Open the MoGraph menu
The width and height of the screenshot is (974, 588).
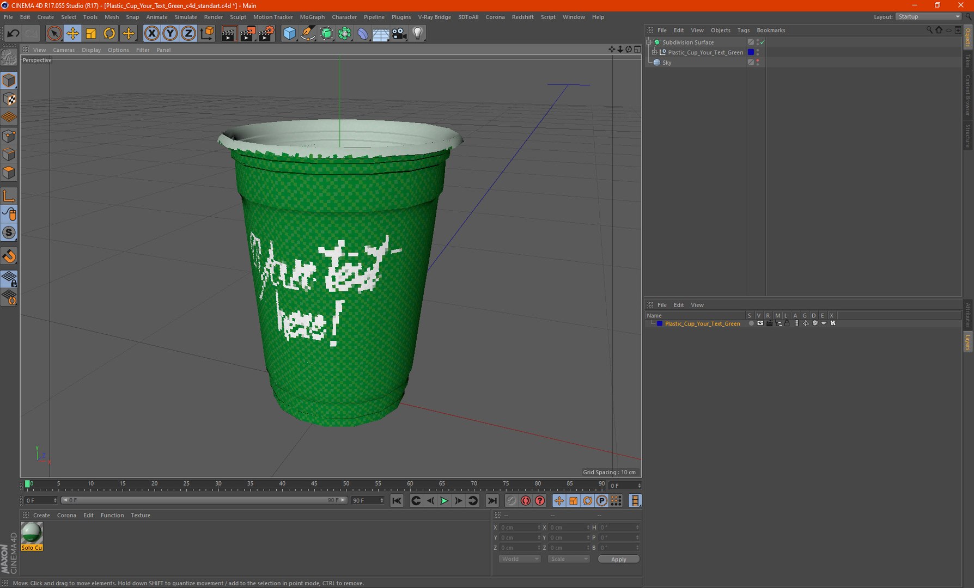[312, 17]
